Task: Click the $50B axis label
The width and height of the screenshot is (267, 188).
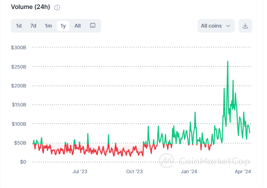Action: click(x=20, y=143)
